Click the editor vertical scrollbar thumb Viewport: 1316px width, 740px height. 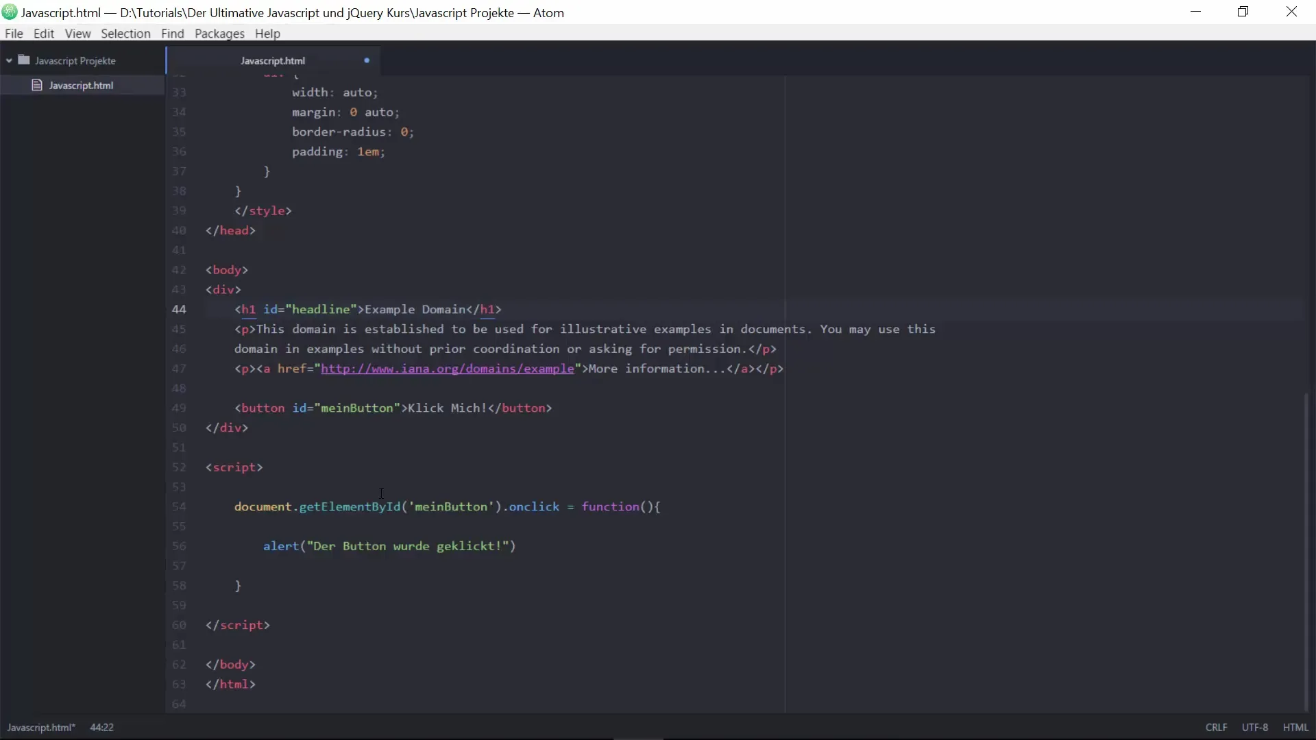tap(1306, 552)
